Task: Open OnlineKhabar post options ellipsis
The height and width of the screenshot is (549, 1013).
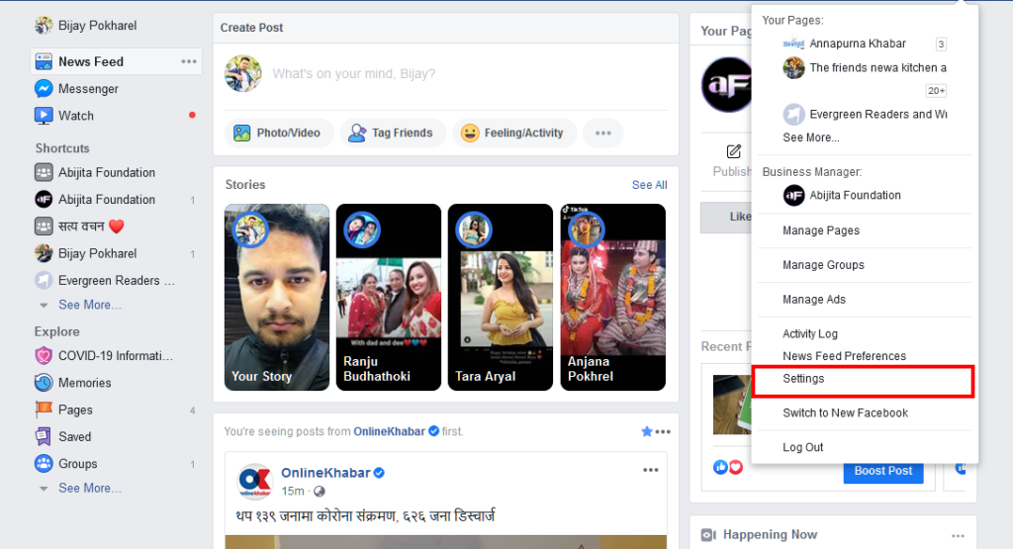Action: [x=651, y=470]
